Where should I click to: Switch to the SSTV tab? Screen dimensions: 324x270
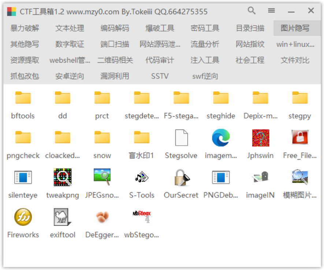coord(160,76)
